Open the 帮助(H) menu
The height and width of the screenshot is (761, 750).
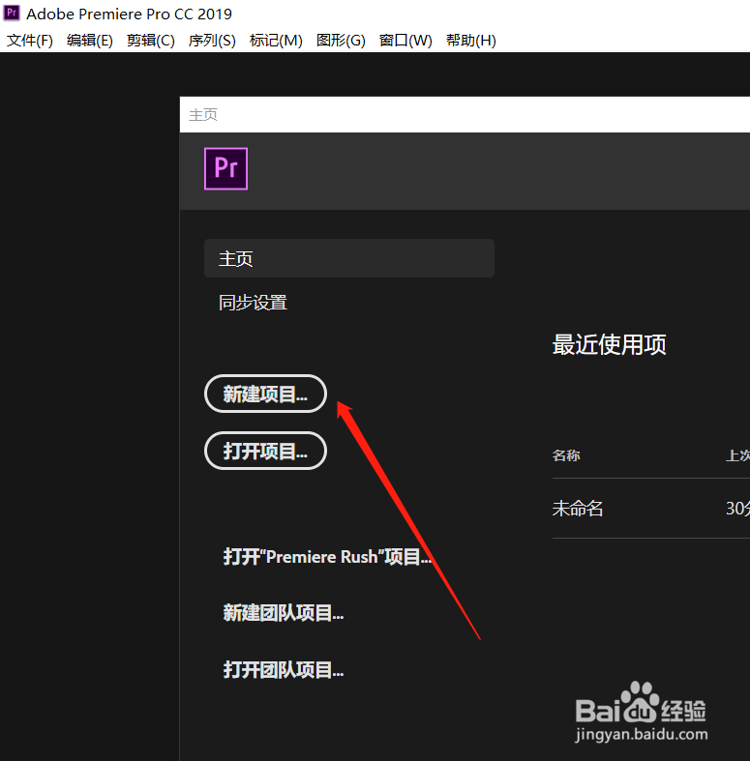[x=471, y=41]
